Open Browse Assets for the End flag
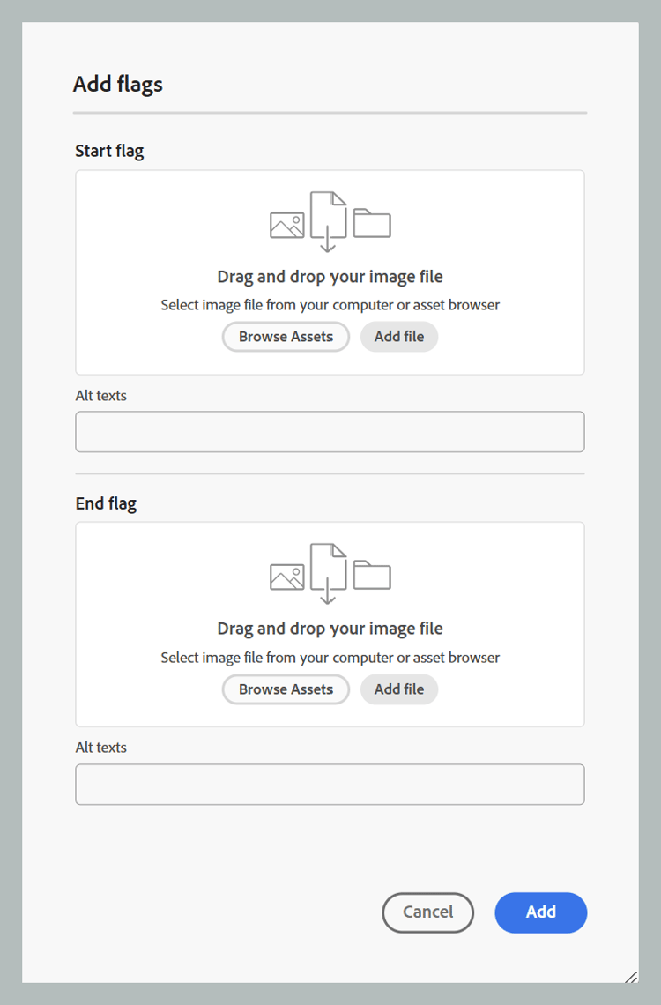 pos(286,689)
